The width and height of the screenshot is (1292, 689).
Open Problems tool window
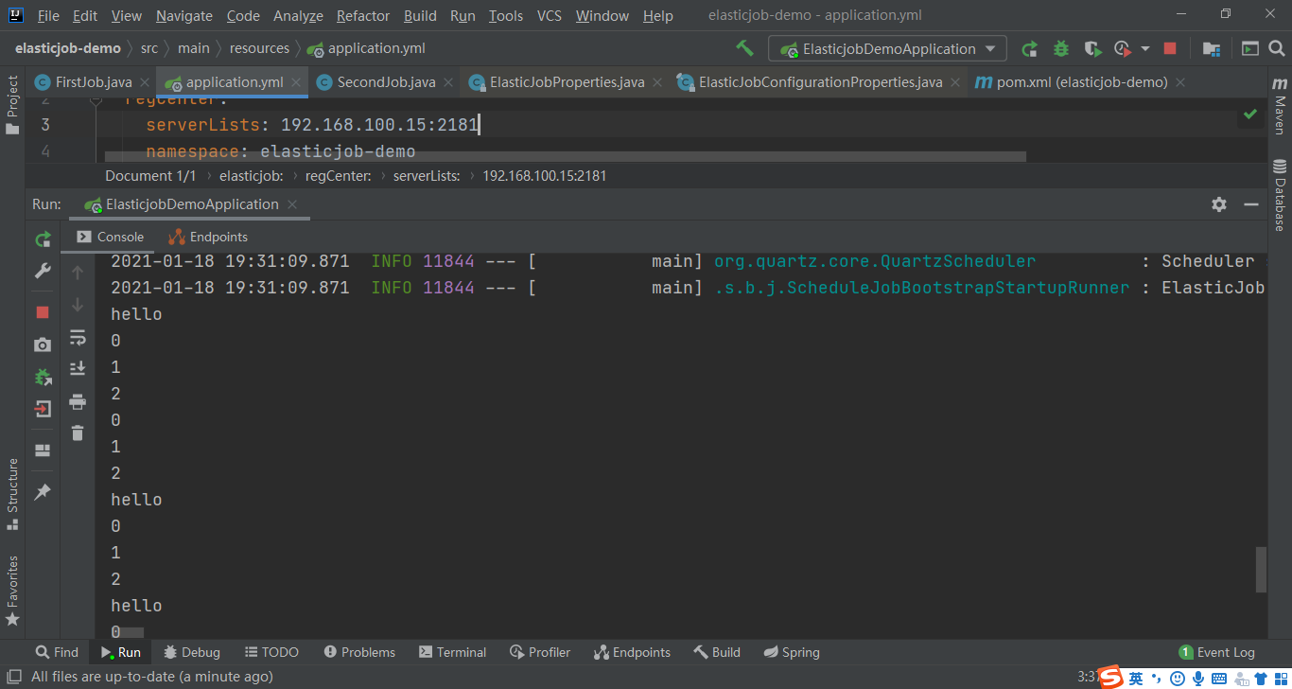pyautogui.click(x=359, y=652)
